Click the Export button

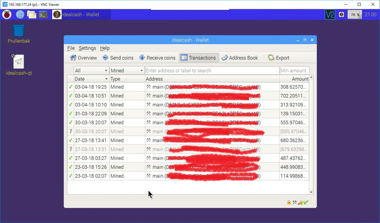pos(278,58)
